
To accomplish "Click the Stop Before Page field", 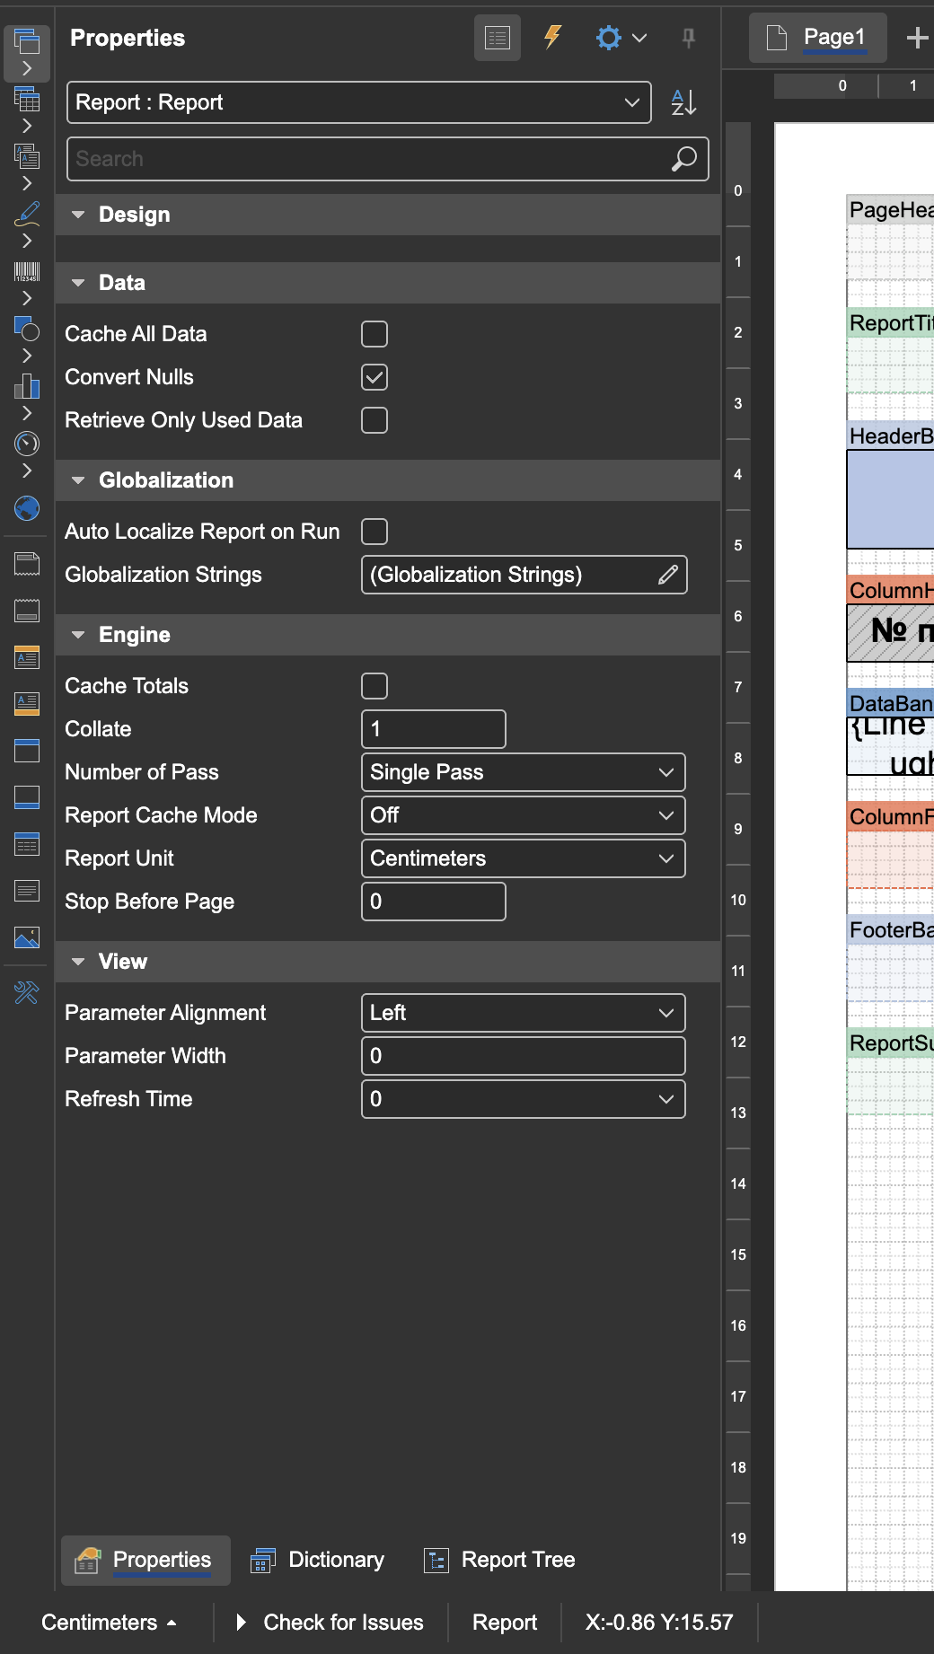I will (x=434, y=902).
